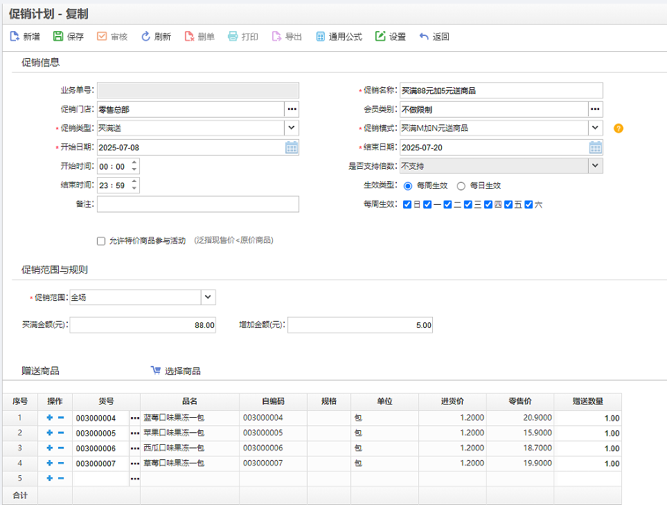Add a row using plus in row 1

[x=50, y=418]
